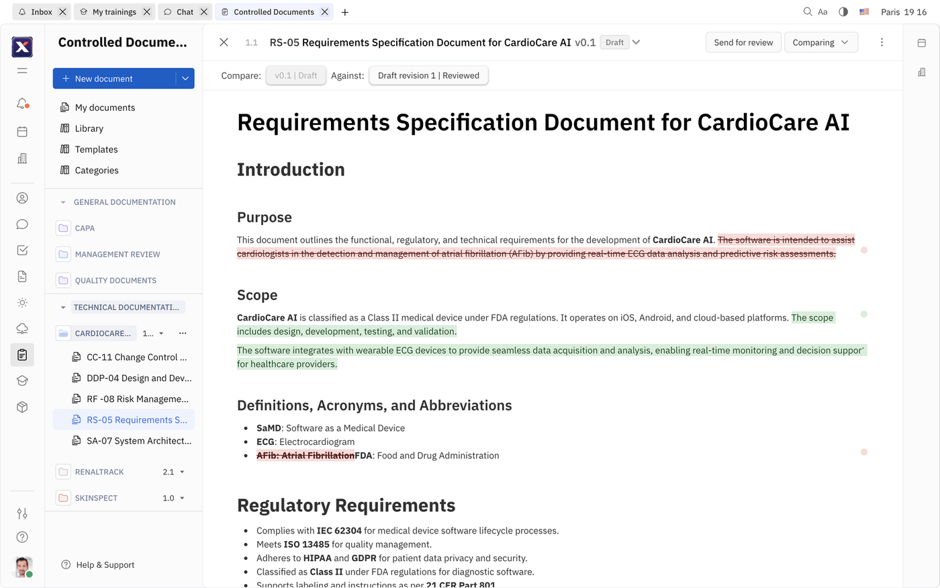Open cloud icon in left rail
940x588 pixels.
click(x=22, y=329)
